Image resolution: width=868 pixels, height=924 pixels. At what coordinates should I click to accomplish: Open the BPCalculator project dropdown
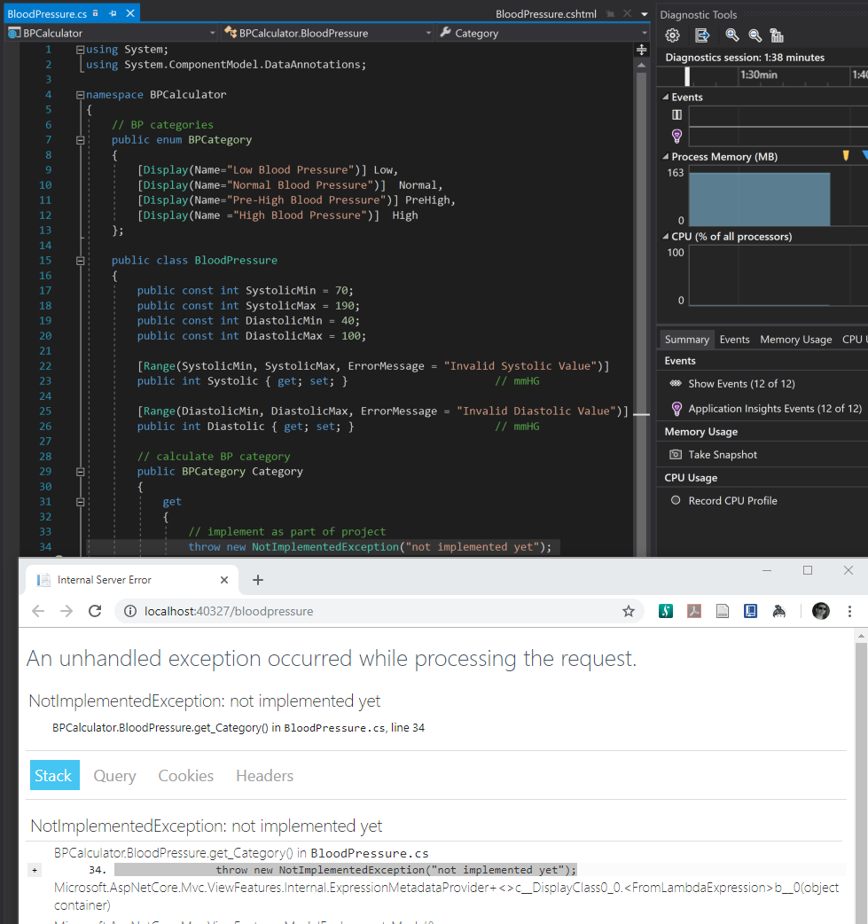pyautogui.click(x=213, y=33)
